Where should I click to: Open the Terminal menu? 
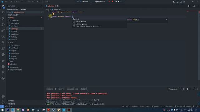40,2
